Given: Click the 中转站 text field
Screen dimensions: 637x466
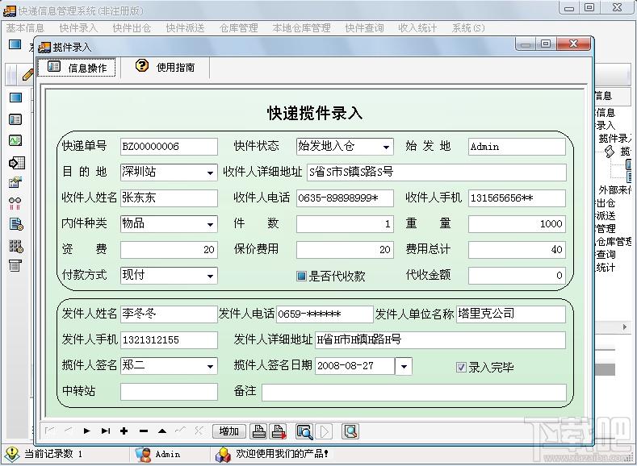Looking at the screenshot, I should click(169, 392).
